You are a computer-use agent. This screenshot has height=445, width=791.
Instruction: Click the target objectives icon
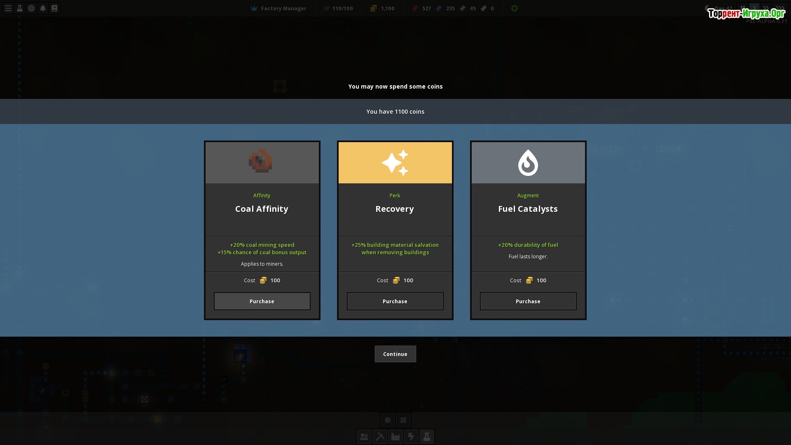(x=31, y=8)
